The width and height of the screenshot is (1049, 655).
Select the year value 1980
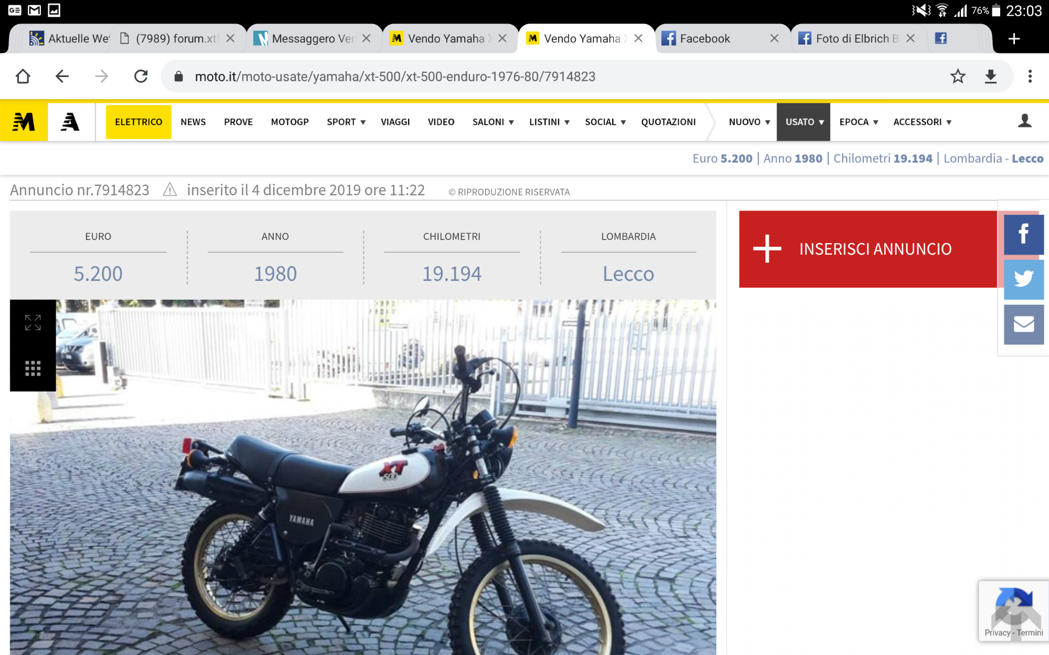[x=275, y=274]
